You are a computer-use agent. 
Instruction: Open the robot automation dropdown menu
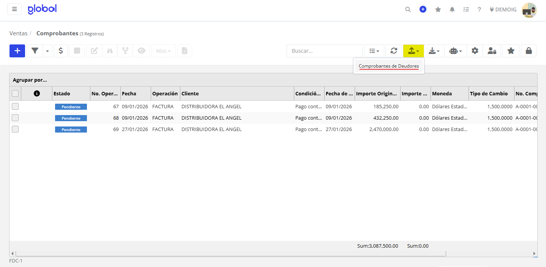(x=456, y=51)
